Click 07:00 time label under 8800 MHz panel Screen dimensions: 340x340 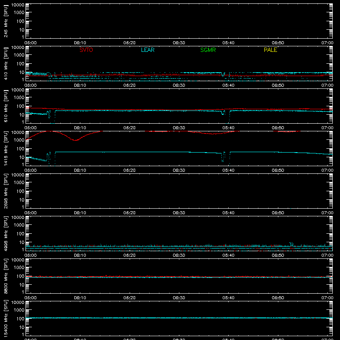tap(327, 298)
